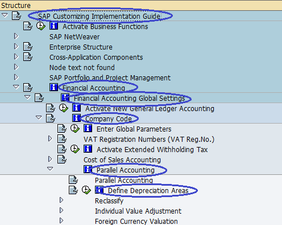The height and width of the screenshot is (225, 282).
Task: Select Cost of Sales Accounting text
Action: pos(122,160)
